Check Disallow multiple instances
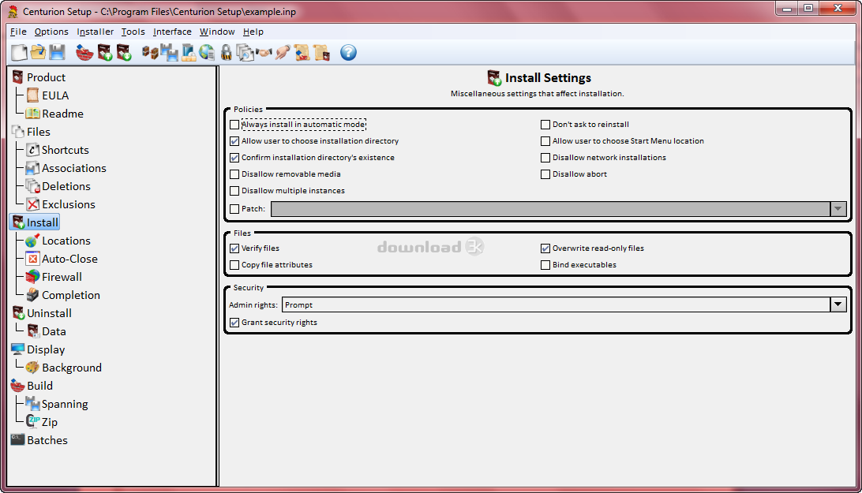The image size is (862, 493). pos(234,191)
